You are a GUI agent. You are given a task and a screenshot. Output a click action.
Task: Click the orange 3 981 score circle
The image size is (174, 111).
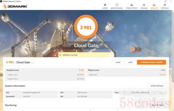86,27
